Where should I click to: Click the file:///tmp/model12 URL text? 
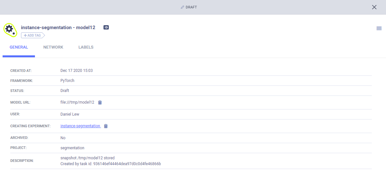click(77, 102)
